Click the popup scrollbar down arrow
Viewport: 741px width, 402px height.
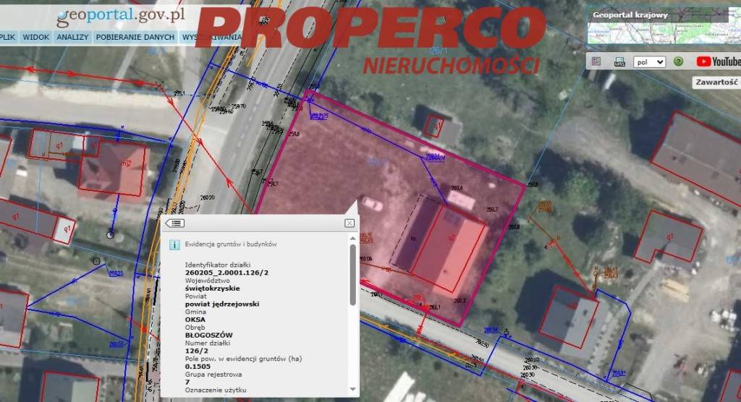pyautogui.click(x=352, y=389)
